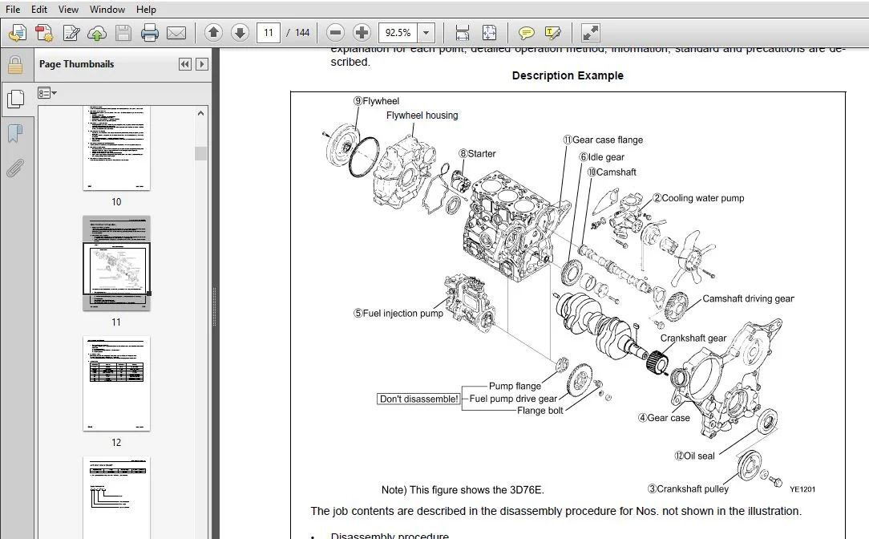Click the 'YE1201' figure code
Image resolution: width=869 pixels, height=539 pixels.
click(802, 489)
